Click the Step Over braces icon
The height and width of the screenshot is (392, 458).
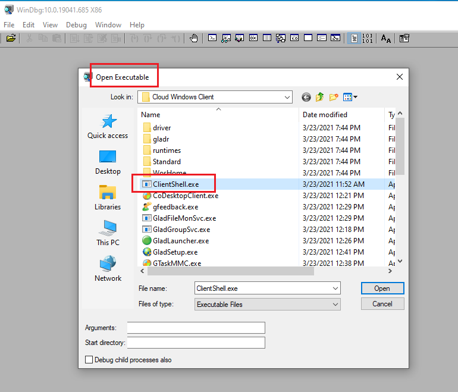[x=148, y=38]
